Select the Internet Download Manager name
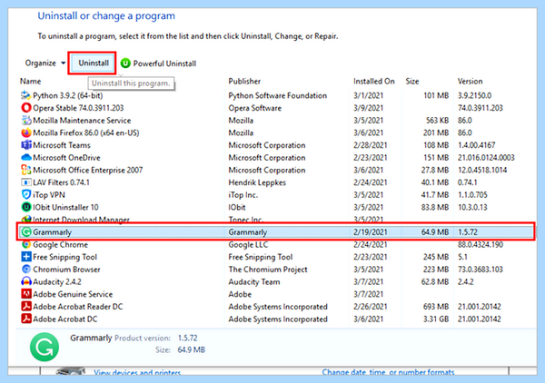Screen dimensions: 545x383 [x=81, y=219]
